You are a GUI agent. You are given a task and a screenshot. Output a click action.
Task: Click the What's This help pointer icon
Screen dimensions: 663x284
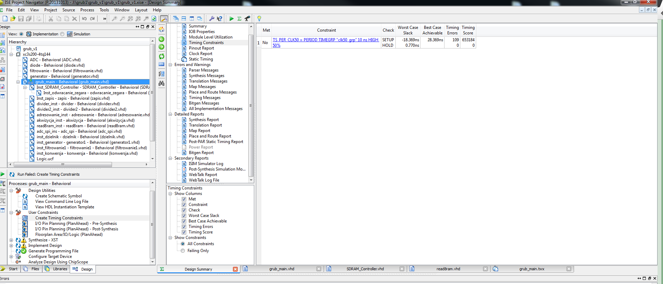(x=220, y=19)
